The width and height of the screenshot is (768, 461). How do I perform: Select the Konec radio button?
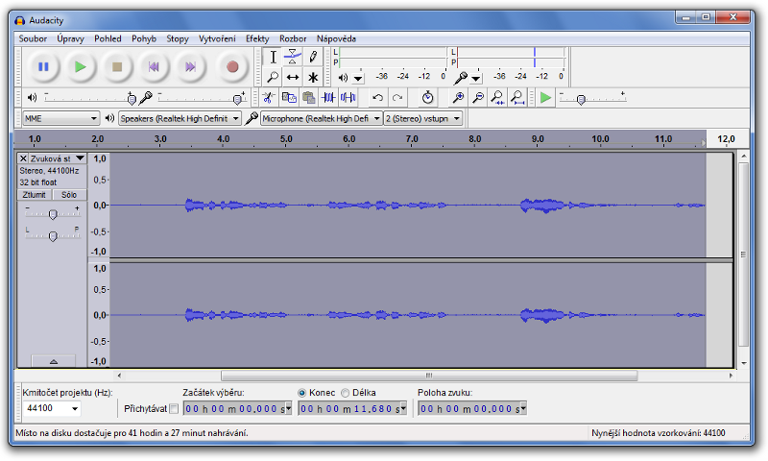[302, 392]
